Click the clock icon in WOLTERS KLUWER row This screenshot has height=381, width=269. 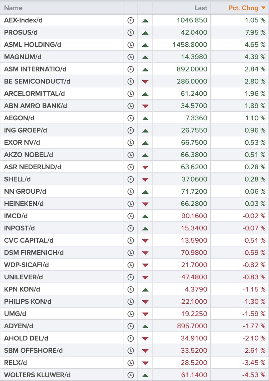coord(130,375)
